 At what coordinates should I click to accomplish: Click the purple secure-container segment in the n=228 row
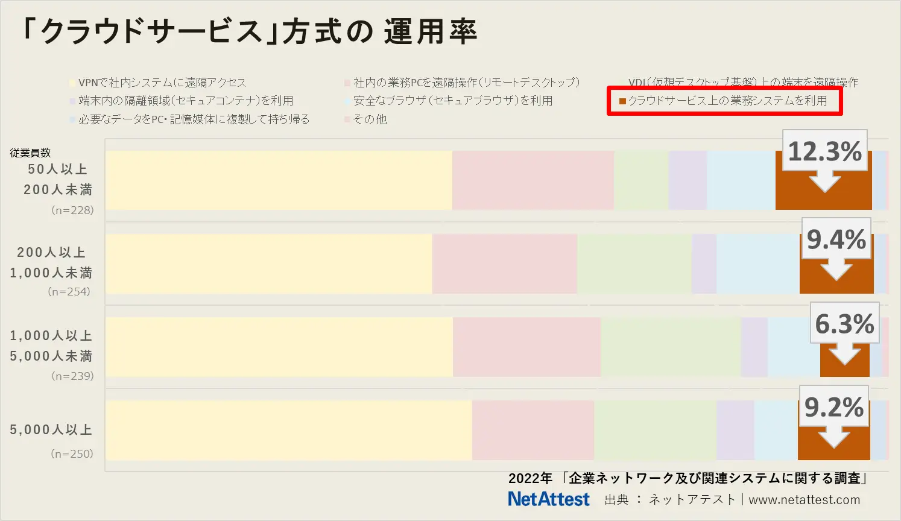point(688,180)
